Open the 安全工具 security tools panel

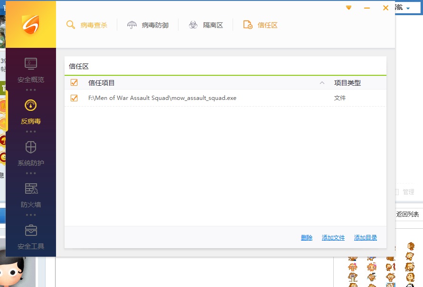[31, 236]
